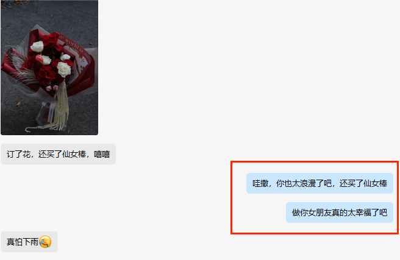Click the small pink buds in the bouquet
Viewport: 400px width, 260px height.
coord(52,88)
